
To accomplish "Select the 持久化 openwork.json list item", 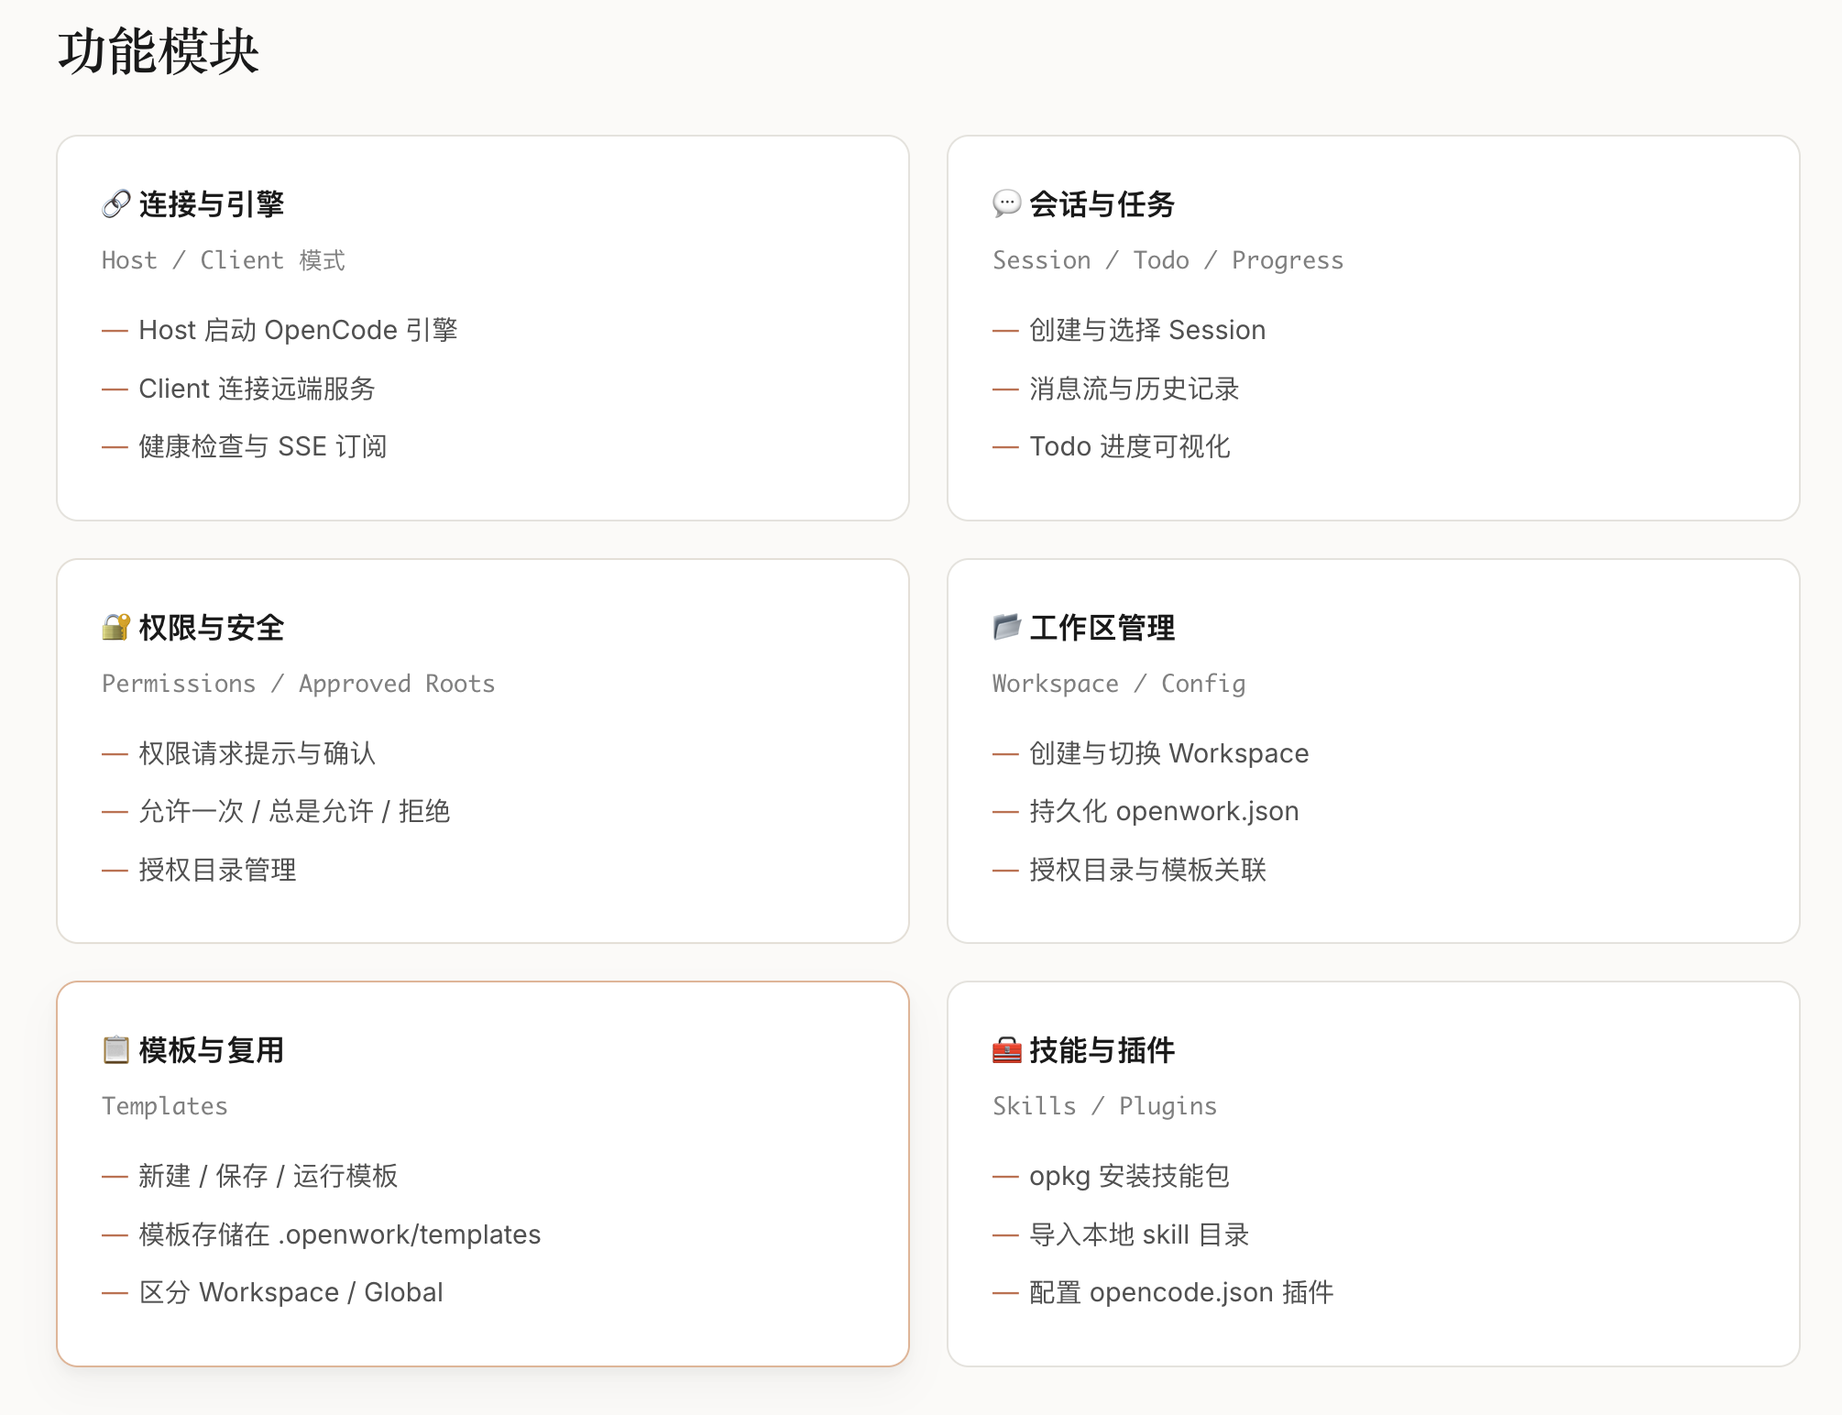I will [x=1164, y=811].
